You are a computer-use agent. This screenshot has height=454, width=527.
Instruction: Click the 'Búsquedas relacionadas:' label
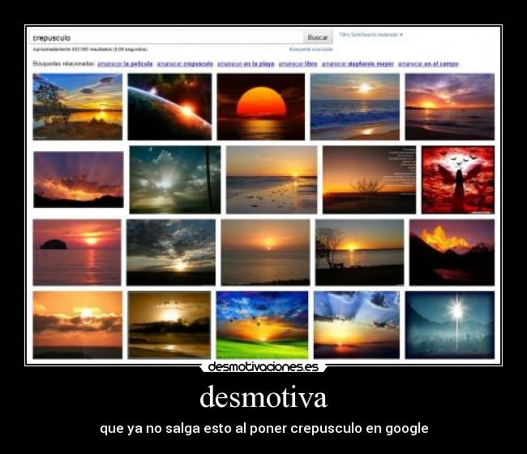pyautogui.click(x=64, y=63)
